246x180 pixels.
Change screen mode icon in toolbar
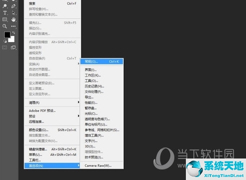(13, 47)
